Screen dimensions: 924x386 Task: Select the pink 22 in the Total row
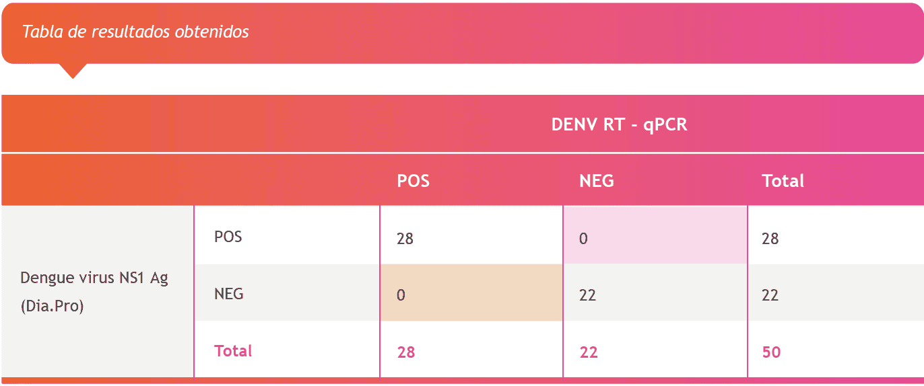pos(589,352)
